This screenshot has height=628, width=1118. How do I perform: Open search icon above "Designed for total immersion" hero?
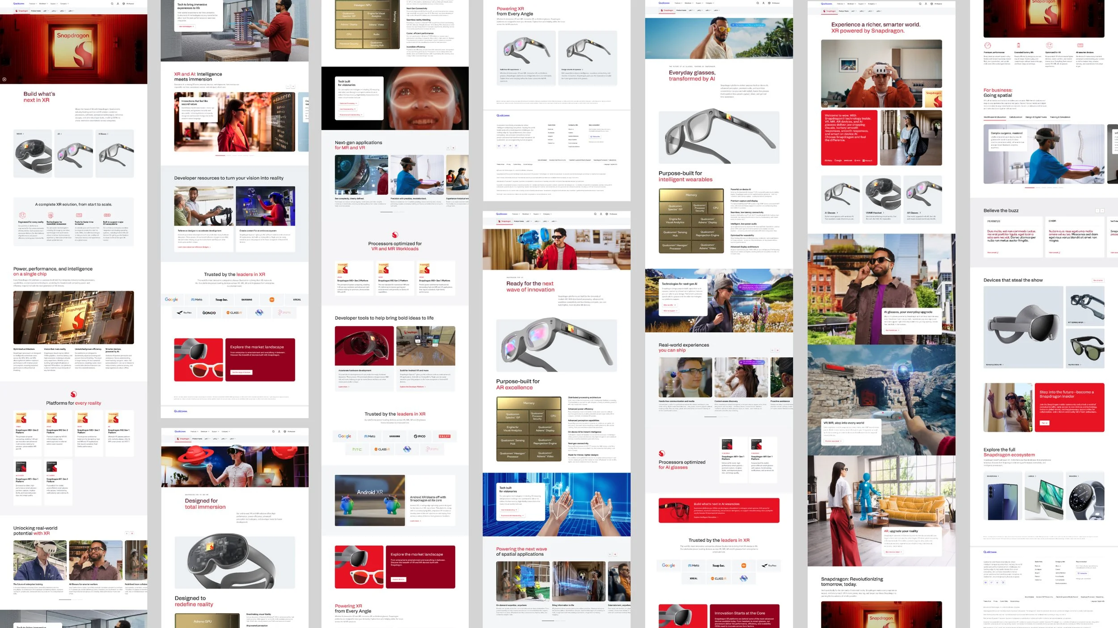point(273,431)
